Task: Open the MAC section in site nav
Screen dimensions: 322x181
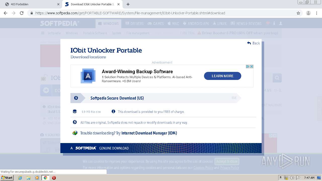Action: (173, 24)
